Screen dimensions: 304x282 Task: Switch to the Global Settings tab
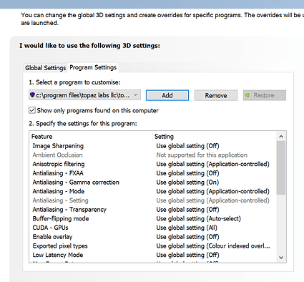45,68
